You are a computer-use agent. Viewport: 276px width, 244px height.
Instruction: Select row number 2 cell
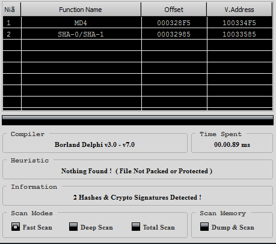12,34
